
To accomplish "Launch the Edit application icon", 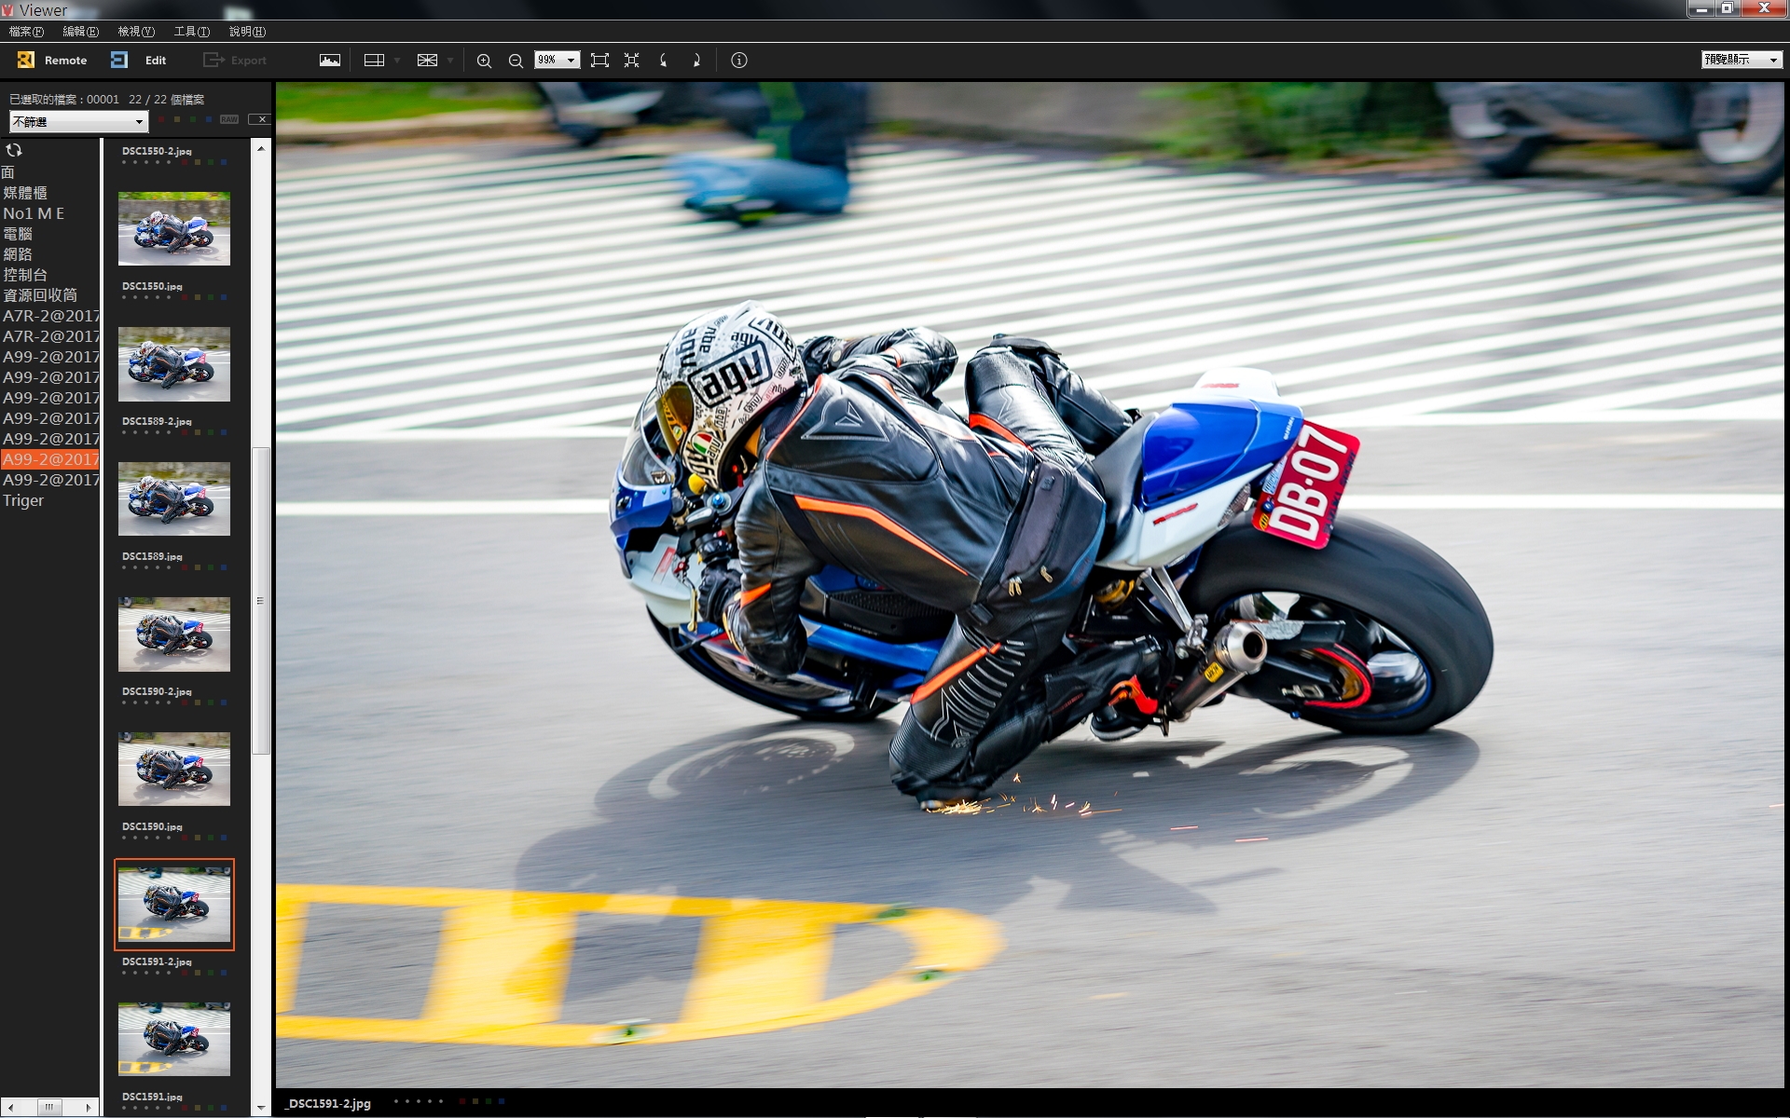I will (x=119, y=61).
